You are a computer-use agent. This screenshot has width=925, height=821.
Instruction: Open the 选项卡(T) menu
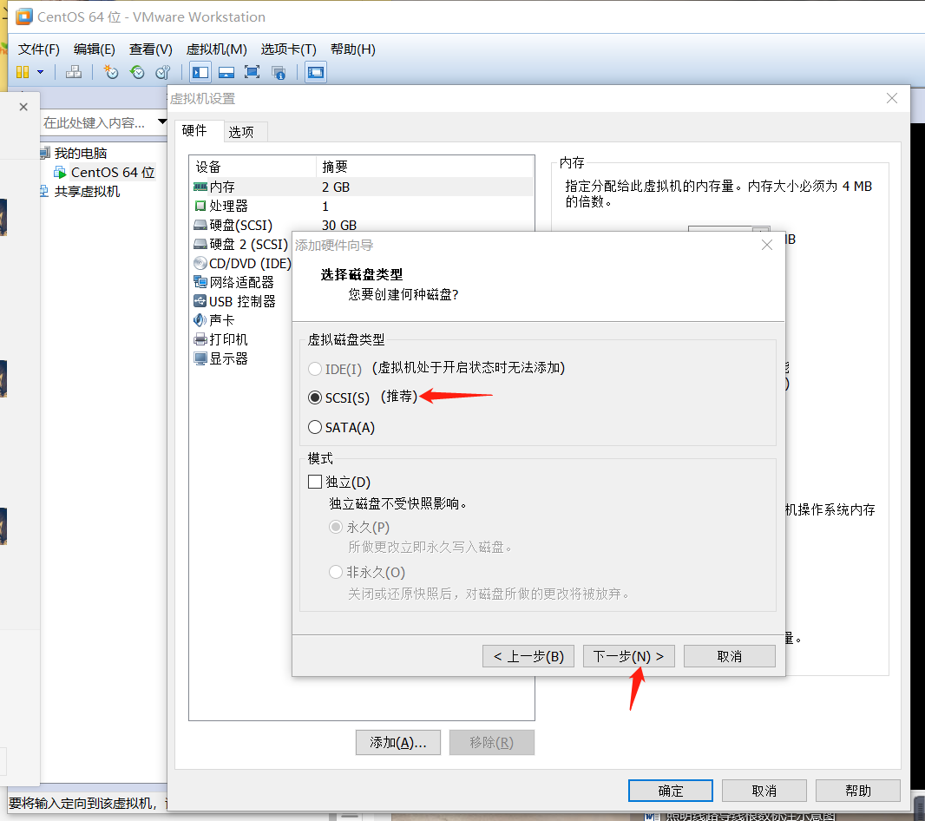(288, 49)
